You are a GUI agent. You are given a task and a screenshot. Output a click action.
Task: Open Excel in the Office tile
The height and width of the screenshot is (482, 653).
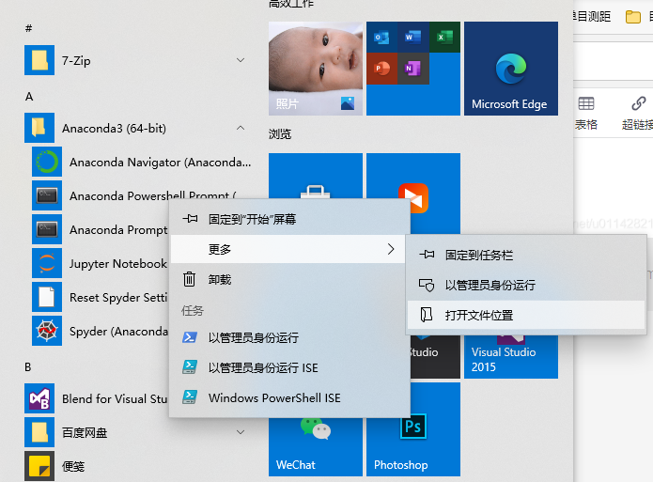pos(444,38)
